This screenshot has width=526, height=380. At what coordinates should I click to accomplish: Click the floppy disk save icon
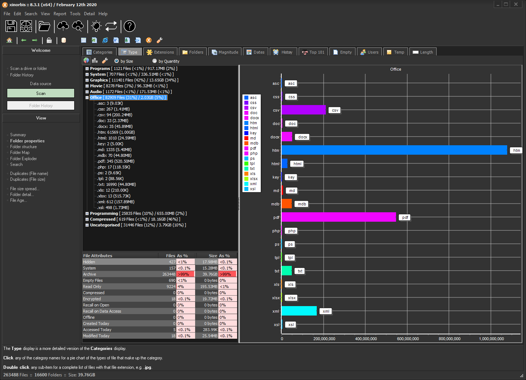(11, 26)
